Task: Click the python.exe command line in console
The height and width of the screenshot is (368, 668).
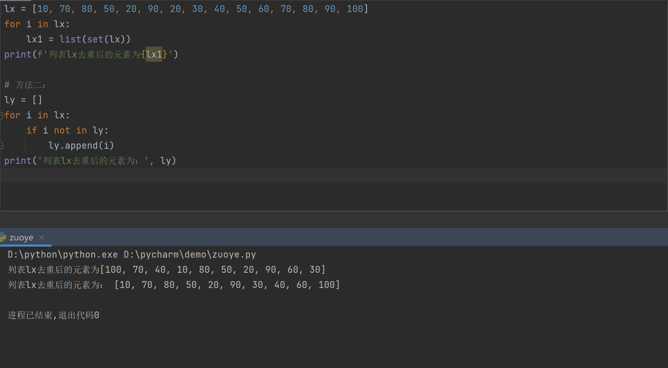Action: coord(132,255)
